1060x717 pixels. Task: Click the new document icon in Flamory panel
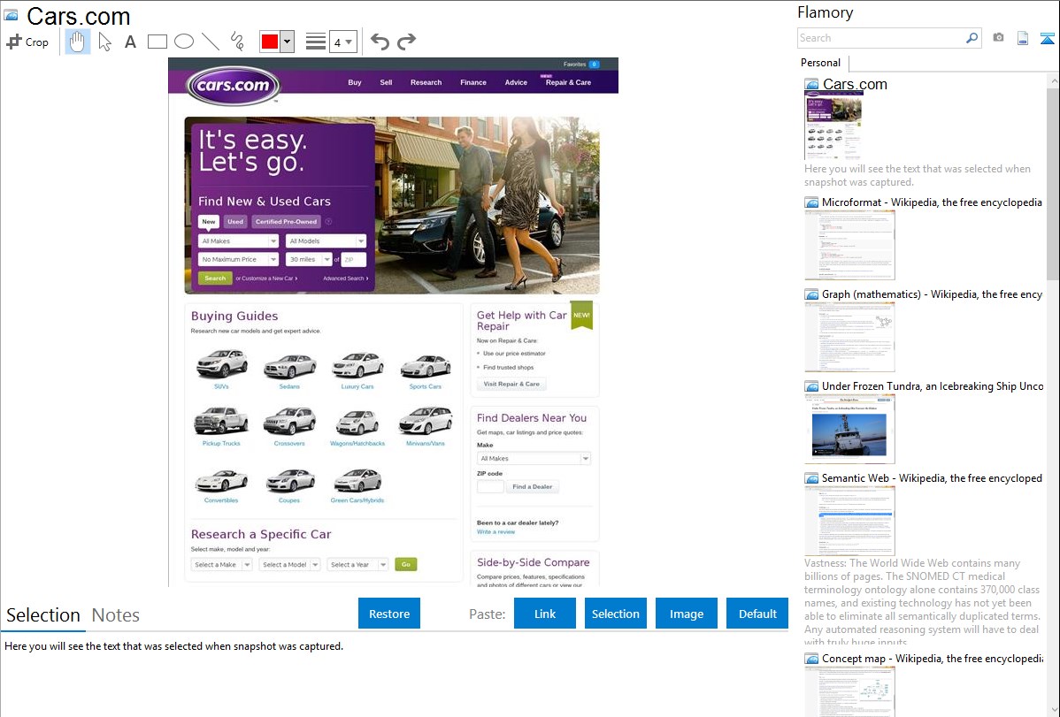[1023, 38]
